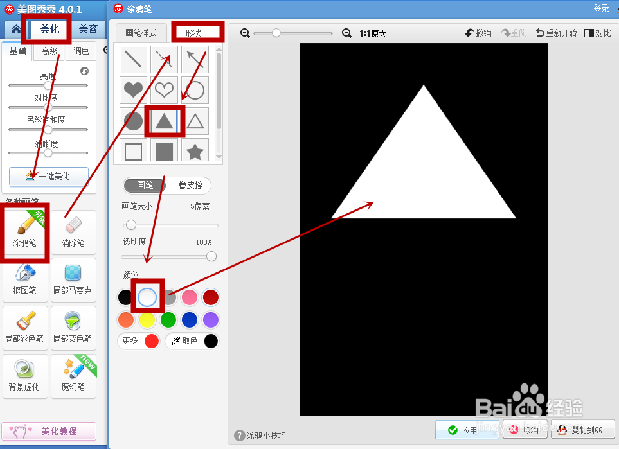Click the zoom level slider handle
The width and height of the screenshot is (619, 449).
point(276,33)
